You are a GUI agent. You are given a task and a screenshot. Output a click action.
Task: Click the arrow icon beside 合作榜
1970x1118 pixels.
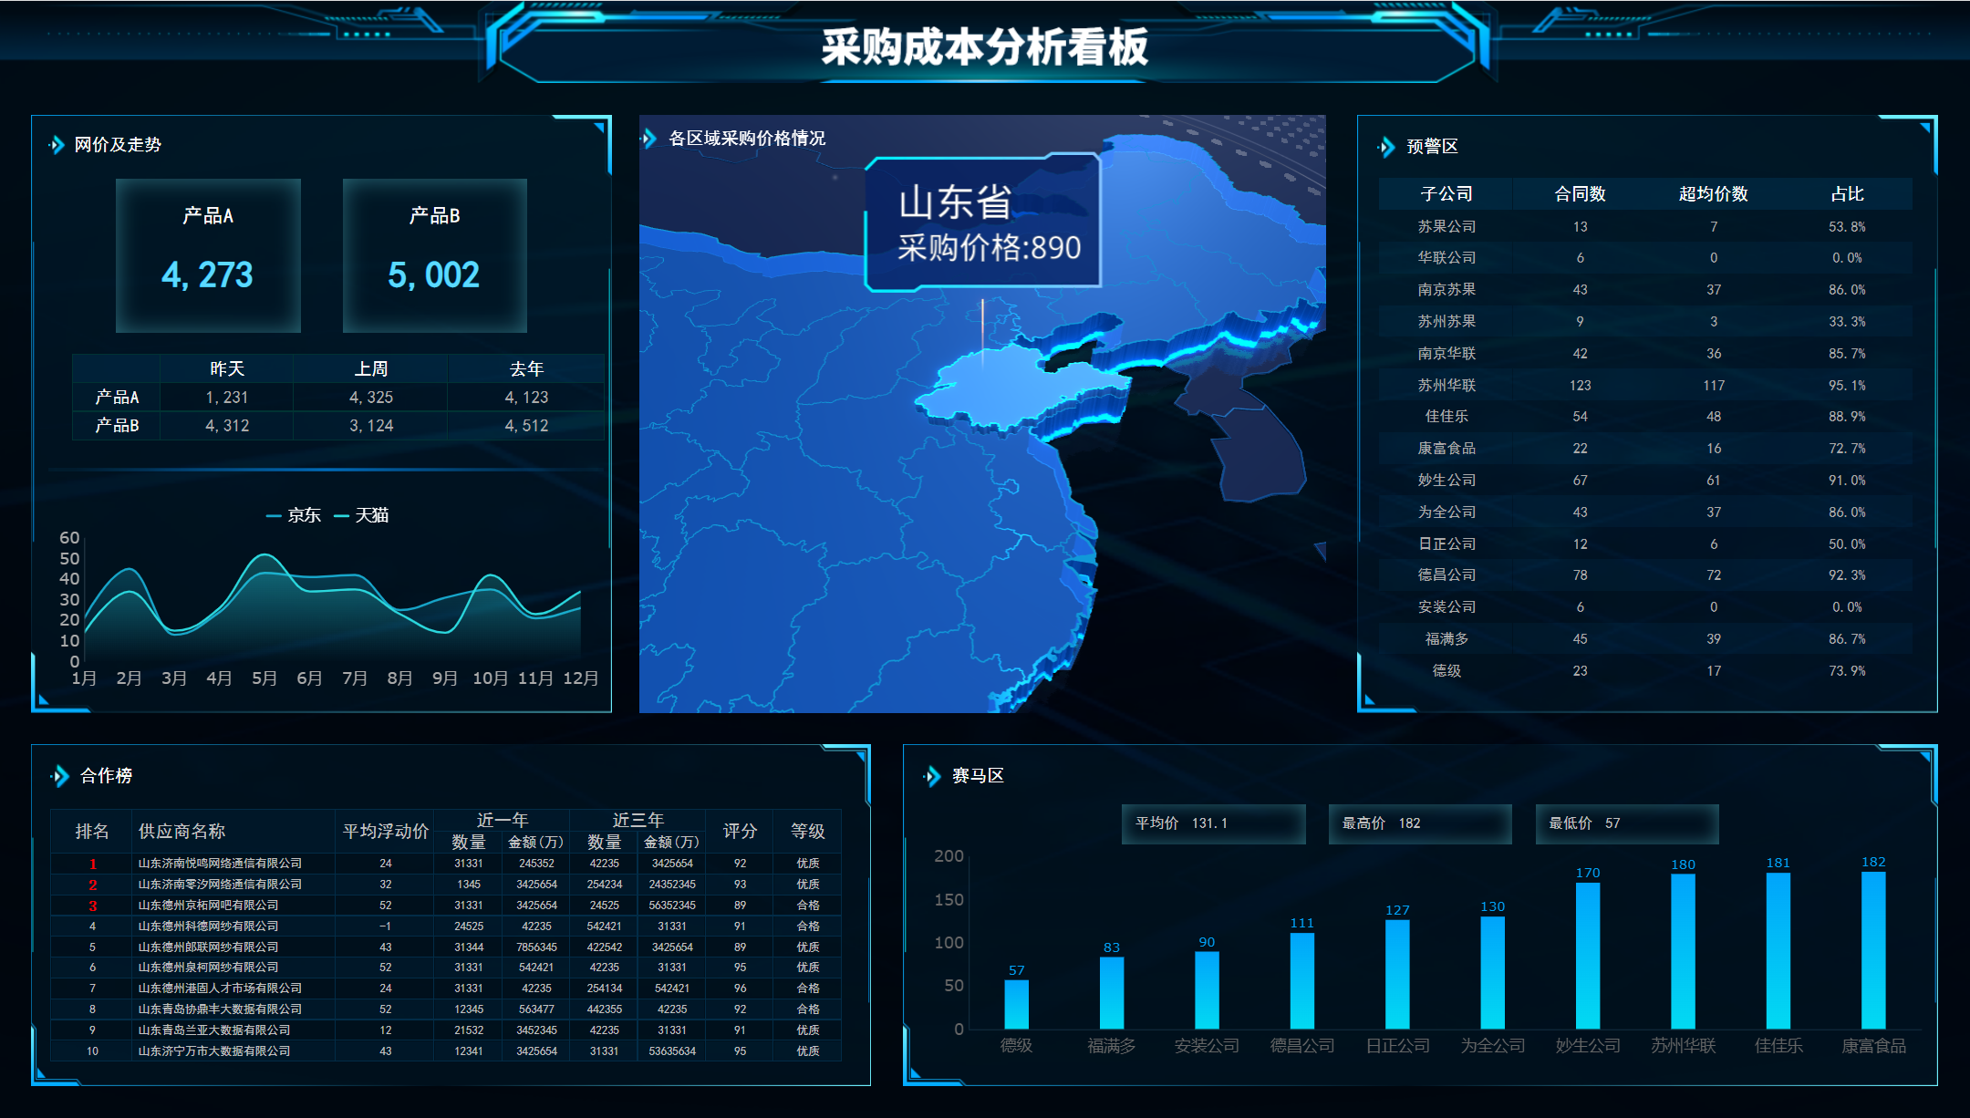coord(60,776)
